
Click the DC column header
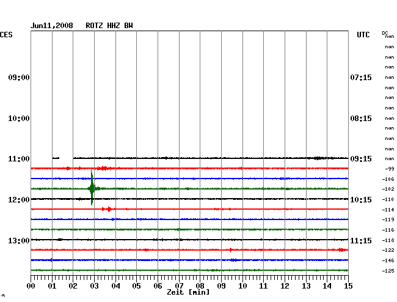pyautogui.click(x=385, y=33)
